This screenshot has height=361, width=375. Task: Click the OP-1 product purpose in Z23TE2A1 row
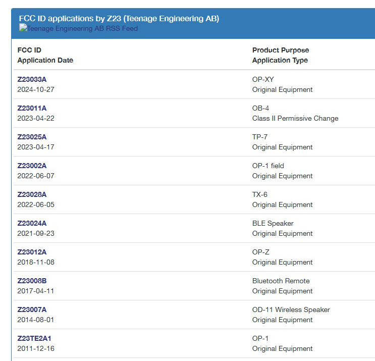pos(260,338)
